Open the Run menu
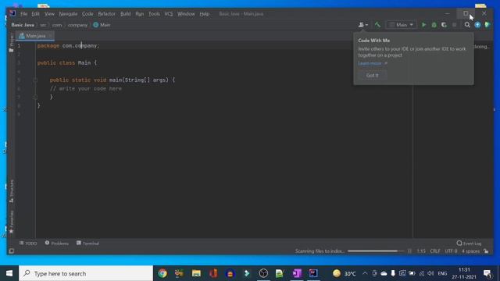The height and width of the screenshot is (281, 500). (x=139, y=14)
